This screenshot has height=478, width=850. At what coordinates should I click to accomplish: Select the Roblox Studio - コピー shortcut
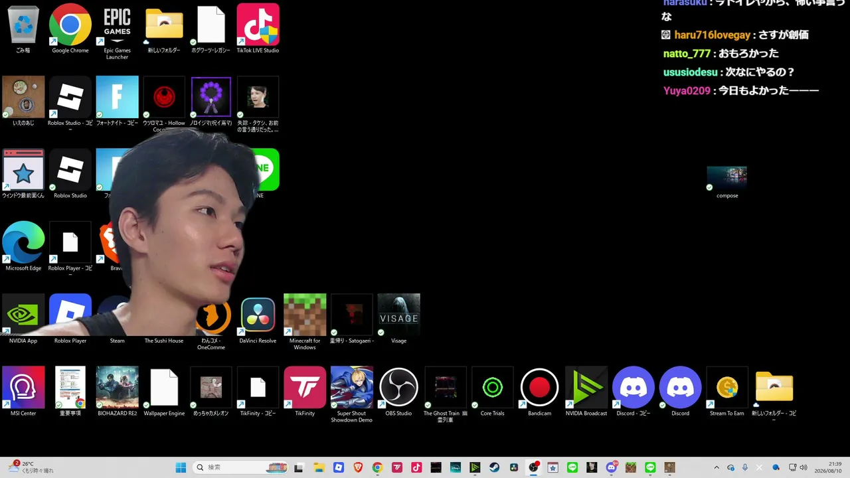pos(70,104)
